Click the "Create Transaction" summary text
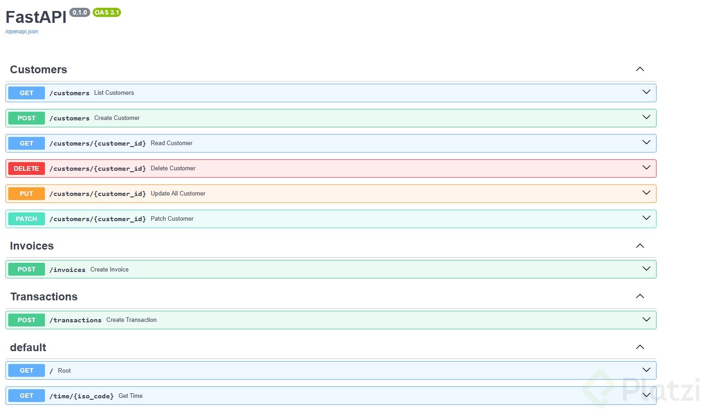The image size is (707, 413). (132, 320)
